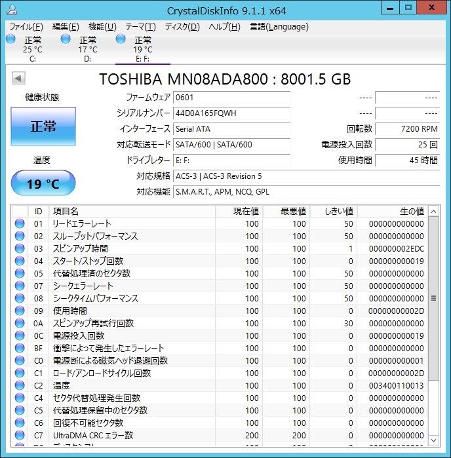Click raw value 000000002EDC in row 03
Screen dimensions: 451x458
(397, 248)
